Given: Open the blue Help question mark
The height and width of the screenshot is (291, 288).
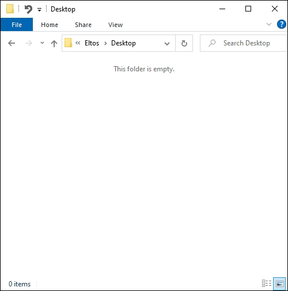Looking at the screenshot, I should (282, 24).
